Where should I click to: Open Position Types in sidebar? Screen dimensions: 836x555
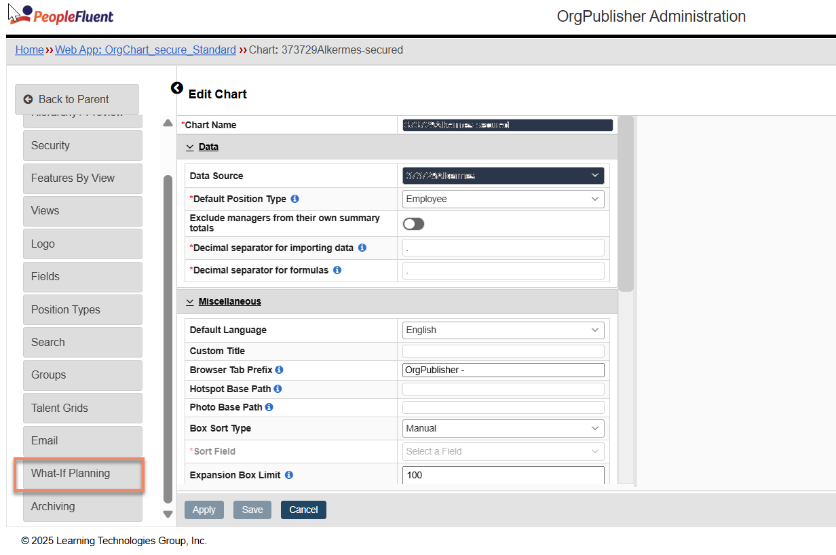[82, 309]
